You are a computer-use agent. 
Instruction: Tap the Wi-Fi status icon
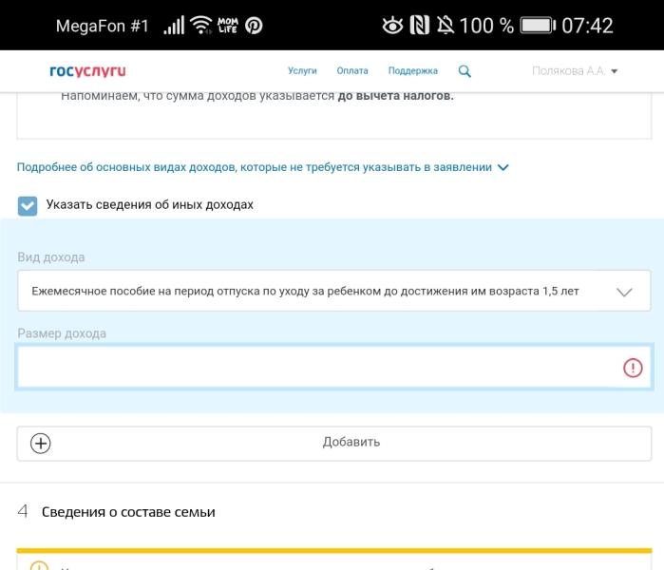[x=202, y=26]
